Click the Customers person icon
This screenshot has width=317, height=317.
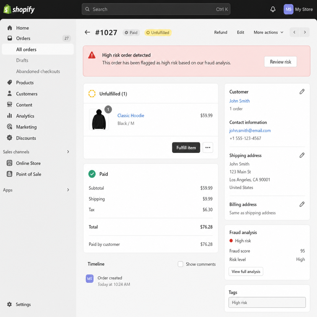point(10,93)
